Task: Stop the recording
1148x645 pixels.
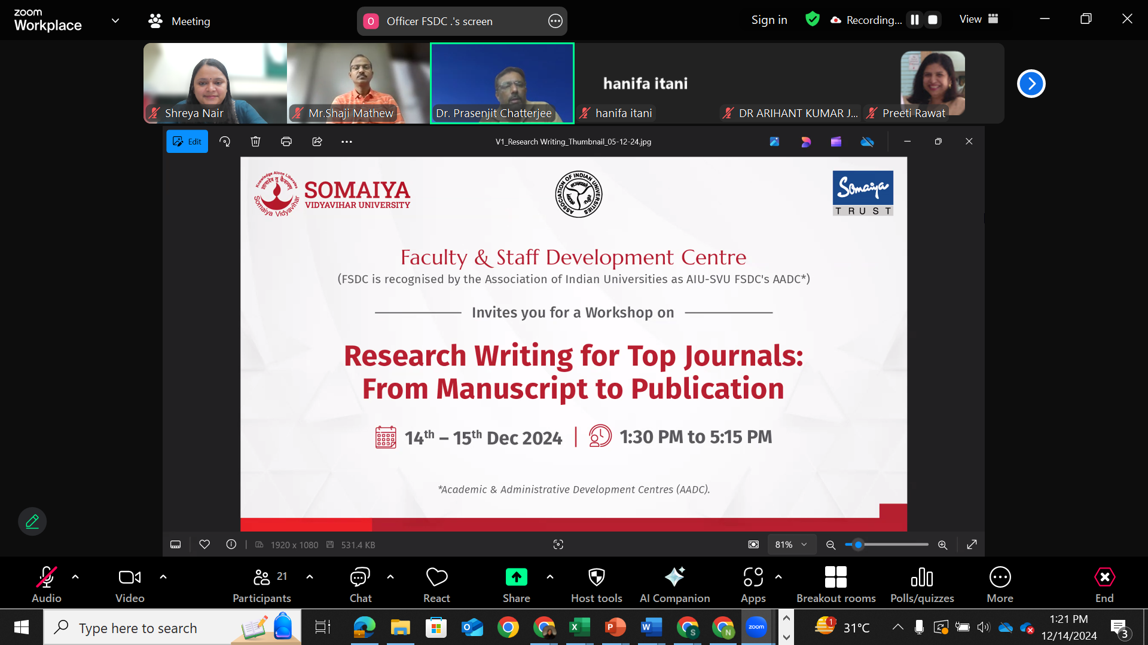Action: click(933, 20)
